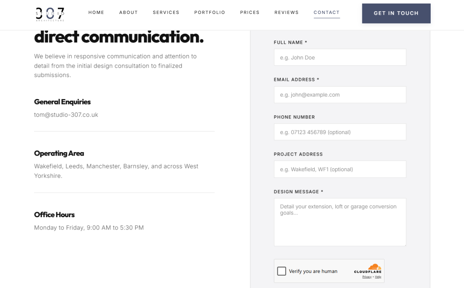The image size is (464, 288).
Task: Click the direct communication headline
Action: [119, 37]
